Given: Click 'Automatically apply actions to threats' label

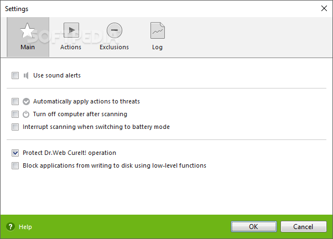Looking at the screenshot, I should pos(86,101).
